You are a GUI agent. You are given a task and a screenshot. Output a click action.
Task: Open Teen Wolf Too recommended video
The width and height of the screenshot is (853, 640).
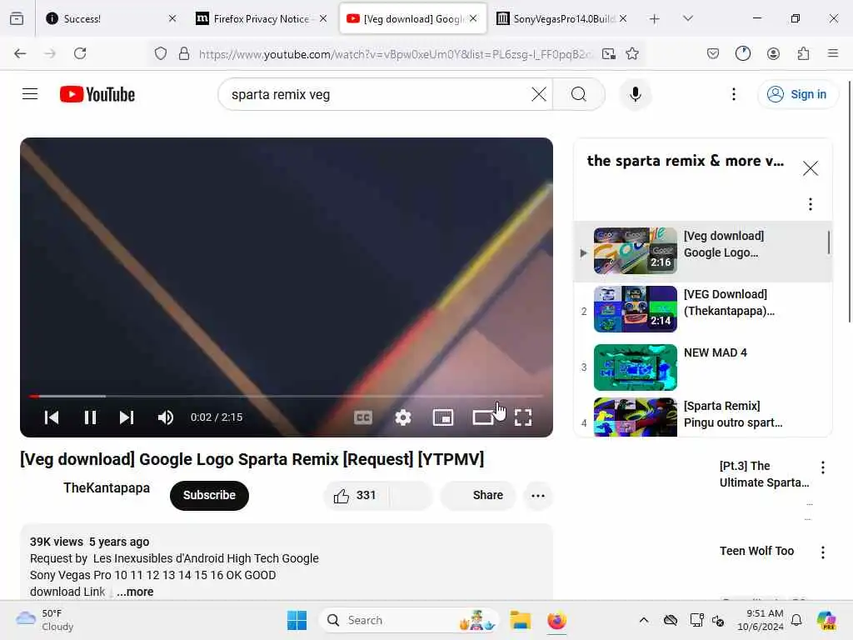[x=756, y=551]
